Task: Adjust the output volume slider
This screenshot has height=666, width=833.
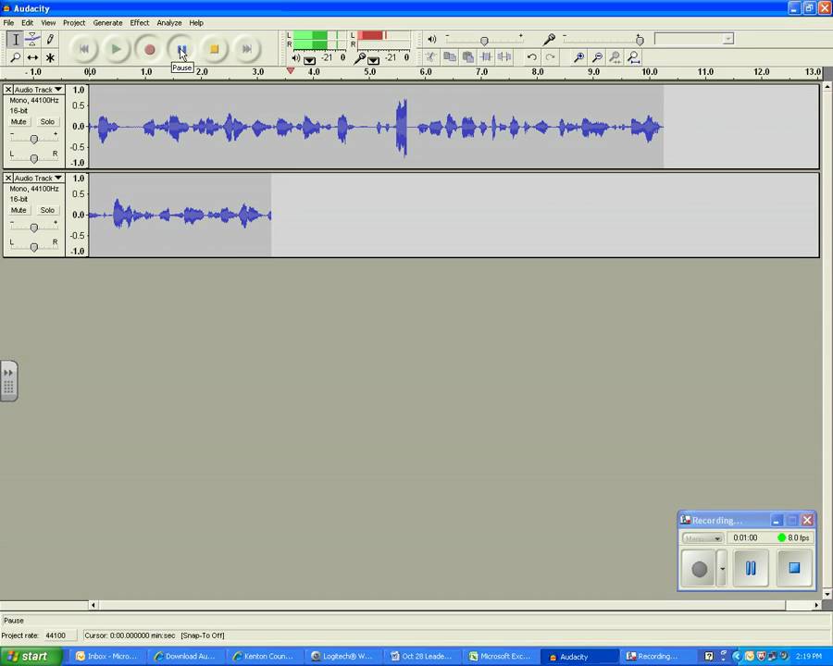Action: 484,41
